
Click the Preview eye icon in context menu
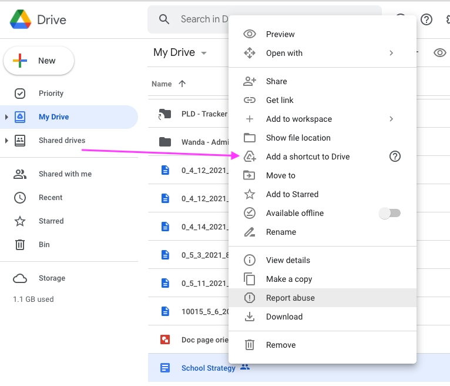pyautogui.click(x=250, y=34)
